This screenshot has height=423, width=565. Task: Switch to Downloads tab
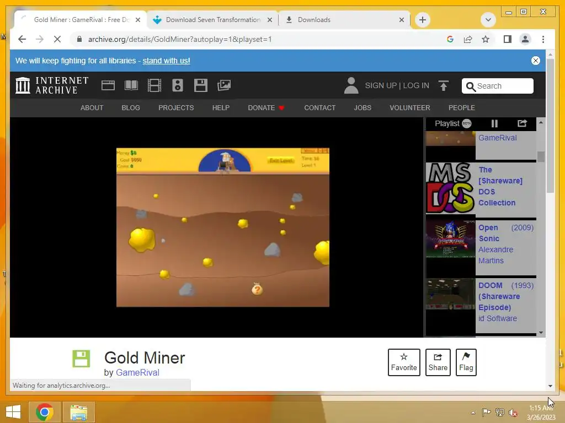[x=344, y=20]
